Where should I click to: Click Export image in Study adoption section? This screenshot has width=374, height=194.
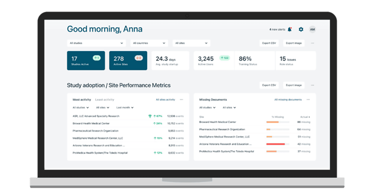294,85
